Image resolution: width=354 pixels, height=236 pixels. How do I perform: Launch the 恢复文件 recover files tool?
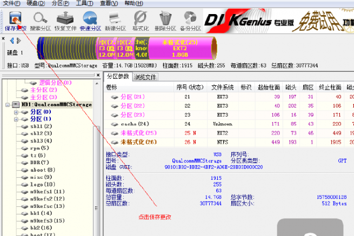tap(65, 21)
